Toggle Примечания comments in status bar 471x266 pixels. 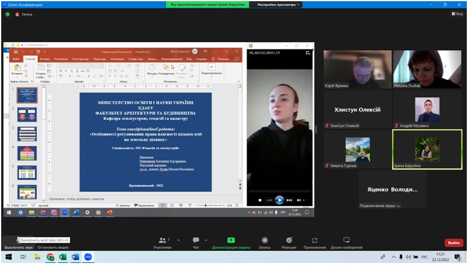click(144, 206)
